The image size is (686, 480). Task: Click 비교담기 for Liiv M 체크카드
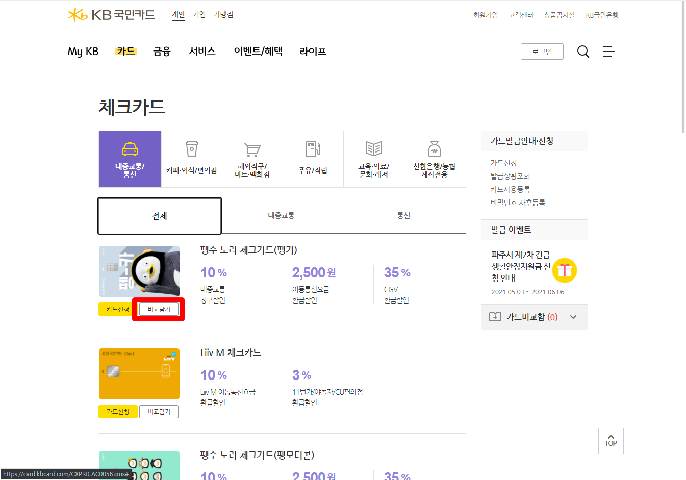pyautogui.click(x=159, y=412)
